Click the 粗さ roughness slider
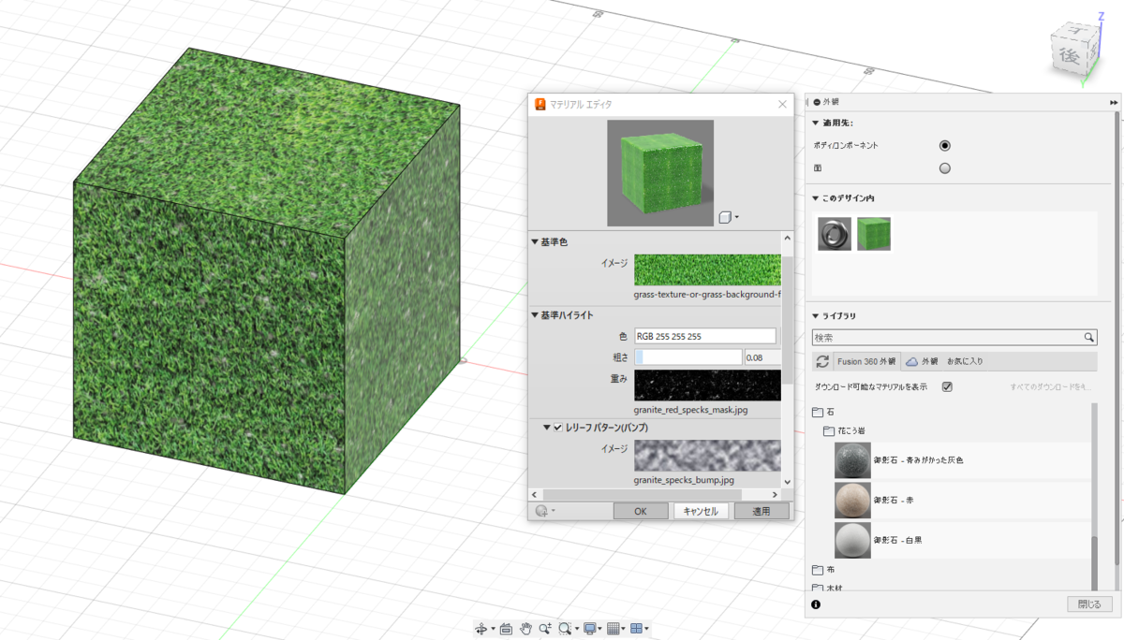The height and width of the screenshot is (640, 1124). [688, 356]
